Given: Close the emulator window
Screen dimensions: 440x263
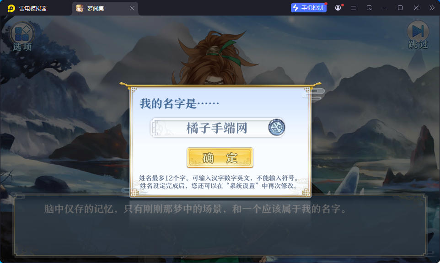Looking at the screenshot, I should click(416, 8).
